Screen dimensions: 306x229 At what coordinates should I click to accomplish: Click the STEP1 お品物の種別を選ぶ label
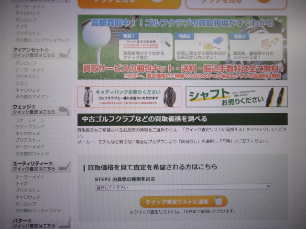coord(125,179)
